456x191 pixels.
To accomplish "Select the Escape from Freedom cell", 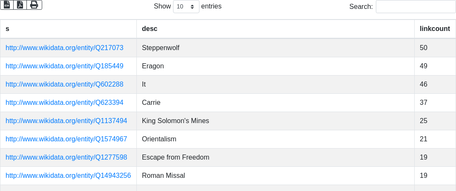I will pyautogui.click(x=275, y=157).
